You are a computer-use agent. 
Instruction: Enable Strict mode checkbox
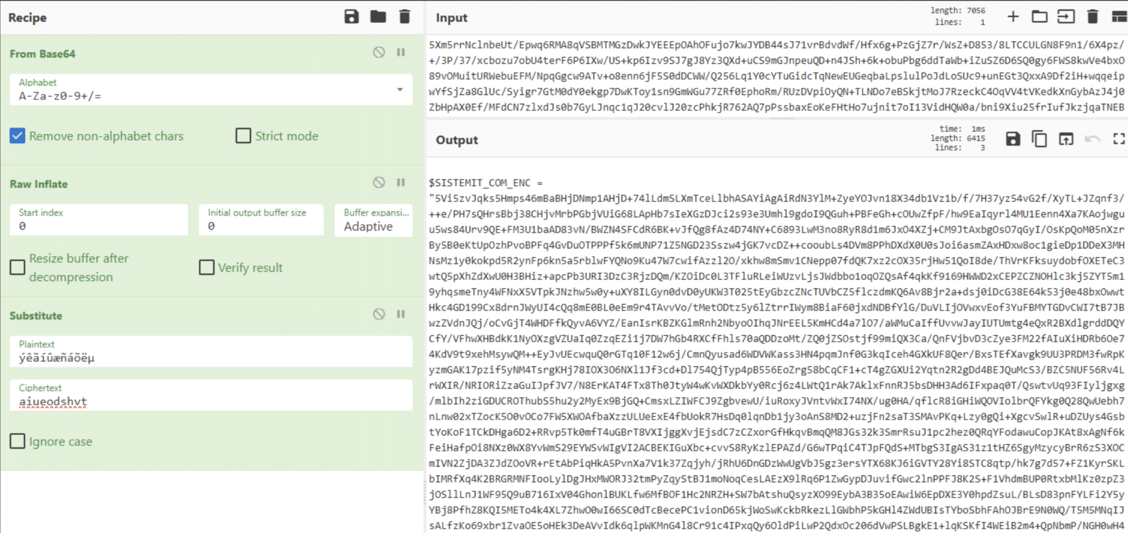tap(243, 136)
